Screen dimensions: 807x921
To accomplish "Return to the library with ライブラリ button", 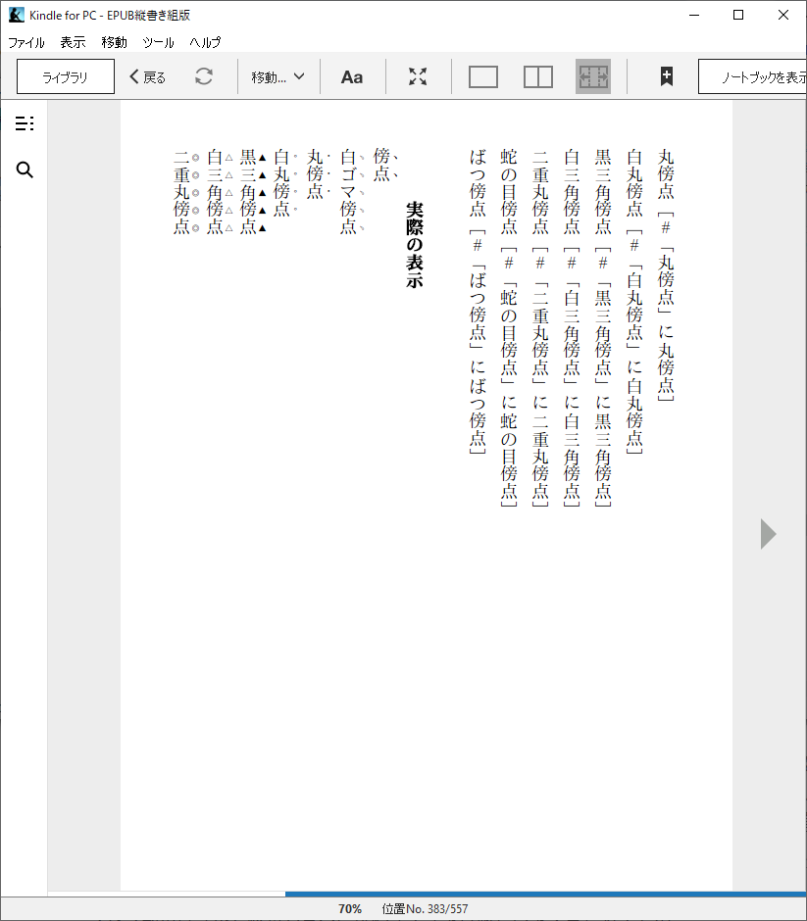I will pyautogui.click(x=65, y=75).
